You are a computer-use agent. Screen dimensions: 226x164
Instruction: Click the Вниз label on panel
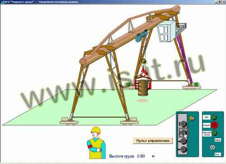(217, 155)
